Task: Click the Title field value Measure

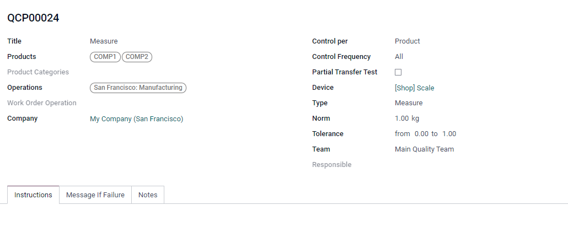Action: (x=104, y=41)
